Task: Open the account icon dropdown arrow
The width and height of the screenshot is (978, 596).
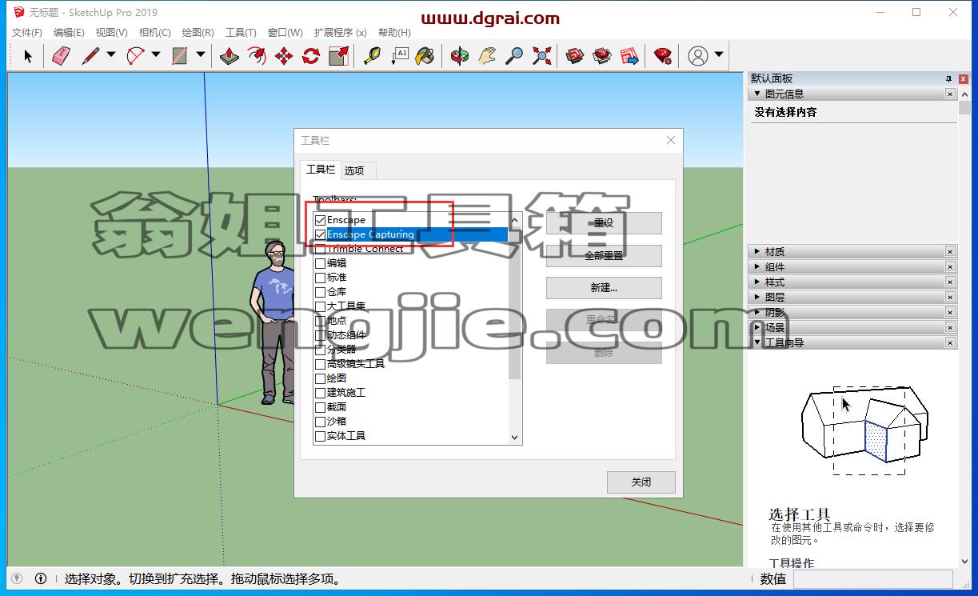Action: [x=719, y=56]
